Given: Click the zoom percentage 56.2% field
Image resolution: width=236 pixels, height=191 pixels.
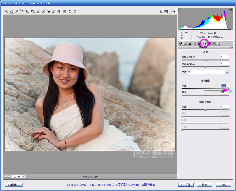Looking at the screenshot, I should [x=17, y=177].
